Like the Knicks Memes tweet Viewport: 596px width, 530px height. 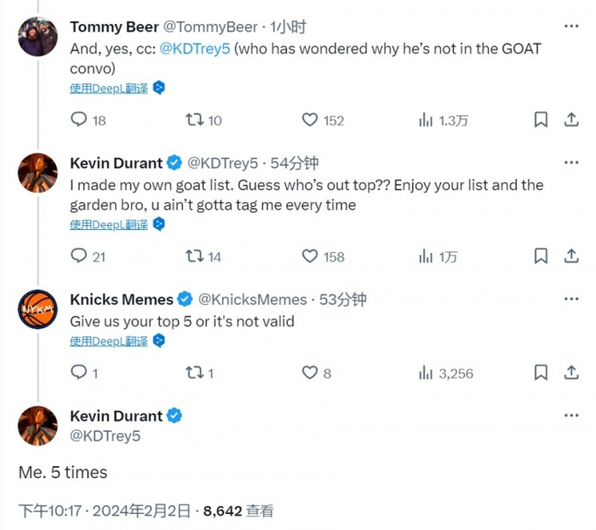point(311,373)
